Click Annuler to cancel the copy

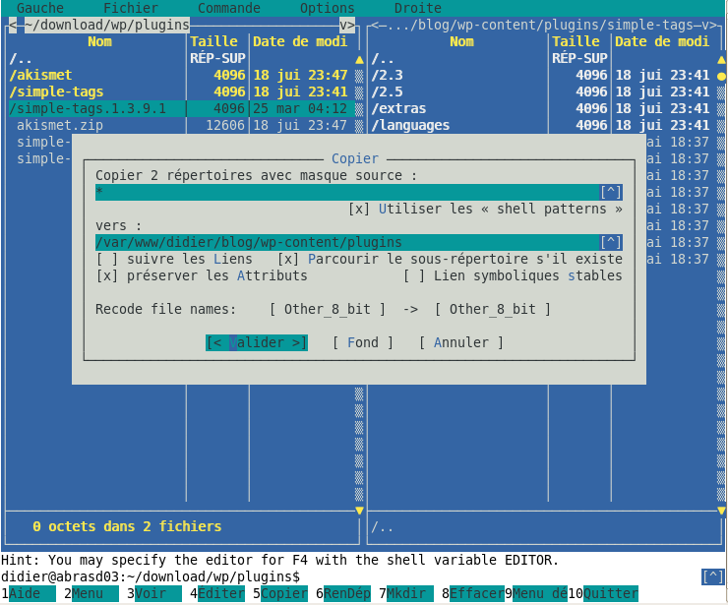tap(461, 342)
